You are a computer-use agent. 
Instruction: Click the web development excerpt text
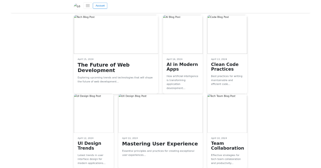[x=115, y=79]
